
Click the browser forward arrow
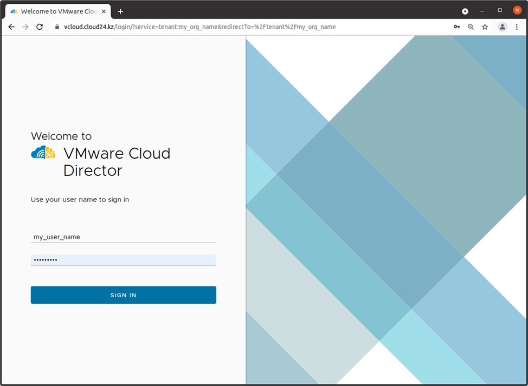coord(25,27)
